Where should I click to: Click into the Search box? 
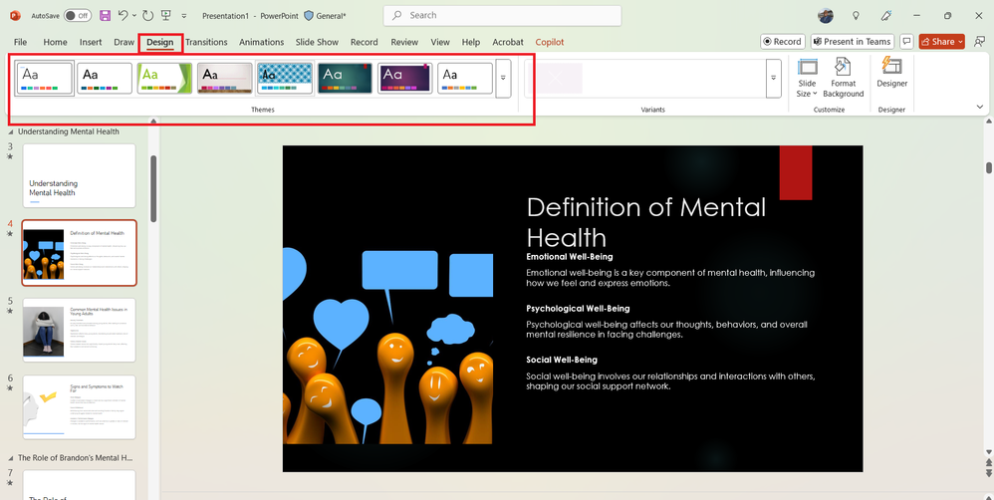point(502,15)
